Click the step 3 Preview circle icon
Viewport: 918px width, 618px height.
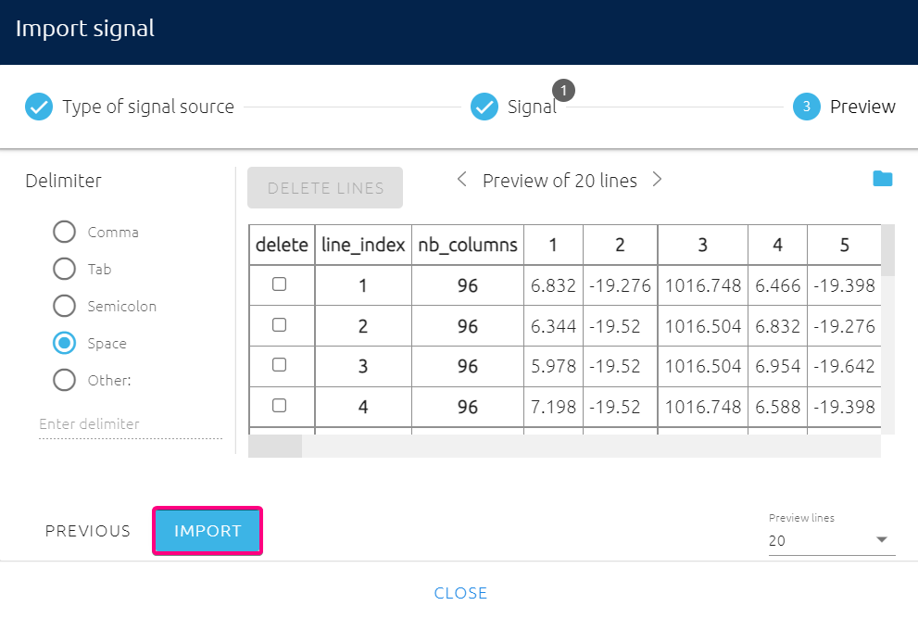pyautogui.click(x=807, y=107)
